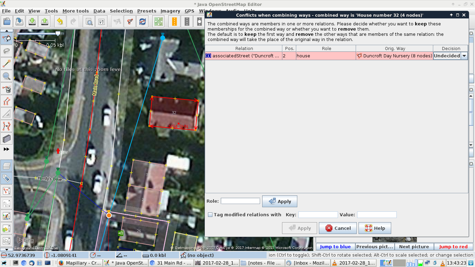
Task: Open a file with the folder icon
Action: pos(7,22)
